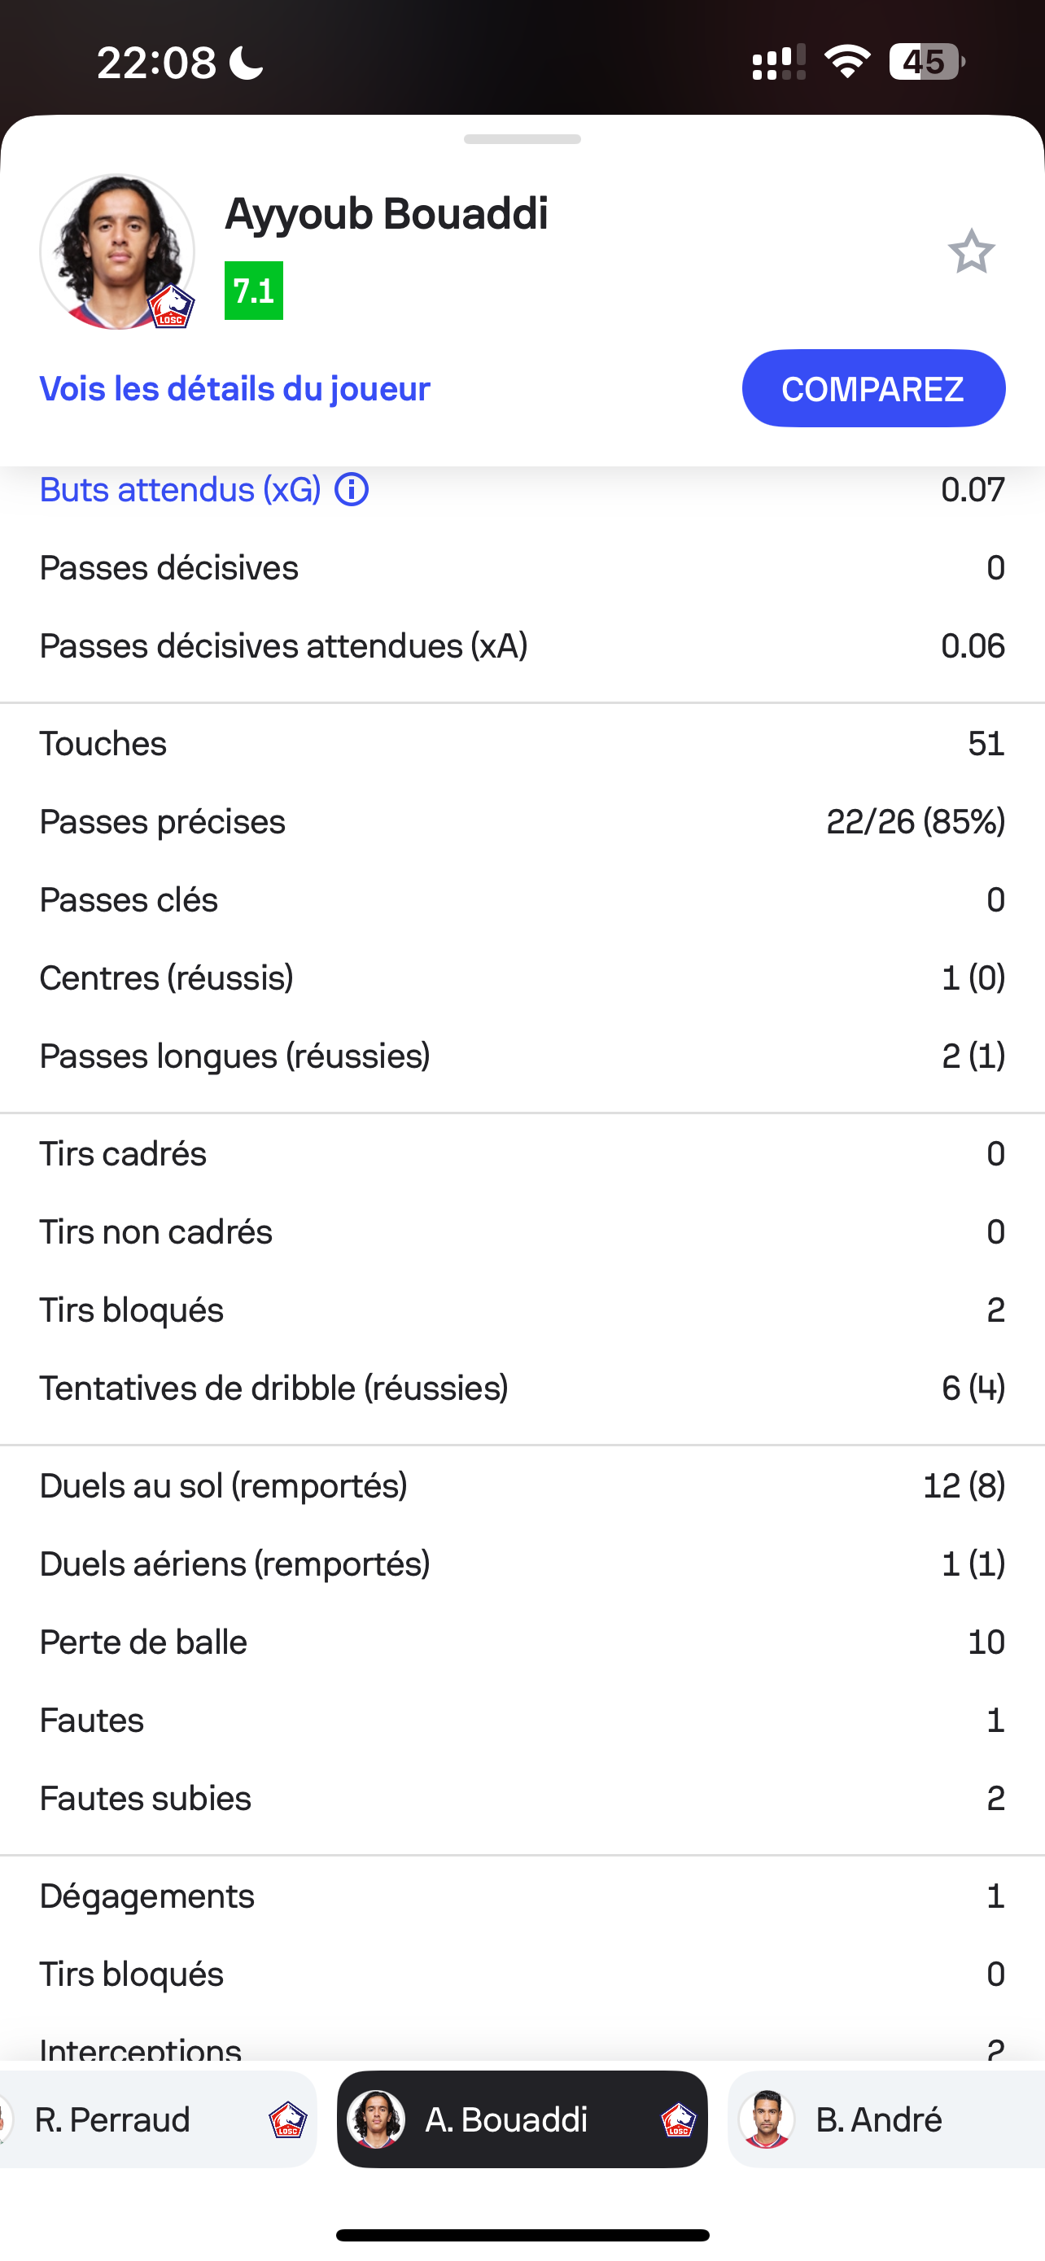Tap B. André's avatar thumbnail
Viewport: 1045px width, 2261px height.
tap(767, 2119)
